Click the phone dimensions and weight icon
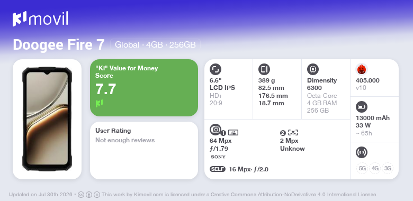The width and height of the screenshot is (413, 201). 264,69
